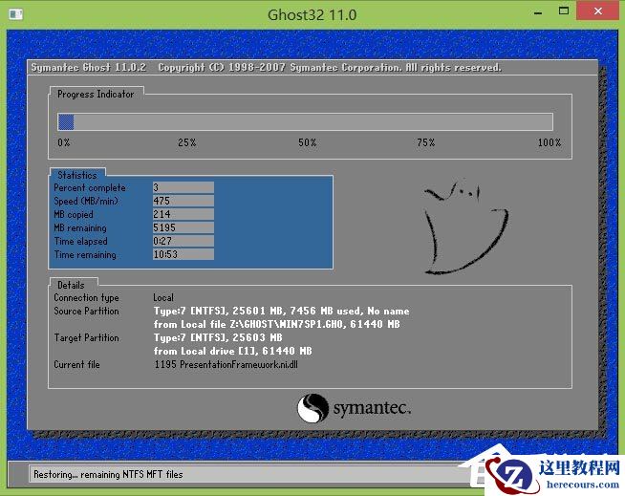
Task: Click the Symantec yin-yang logo icon
Action: click(312, 408)
